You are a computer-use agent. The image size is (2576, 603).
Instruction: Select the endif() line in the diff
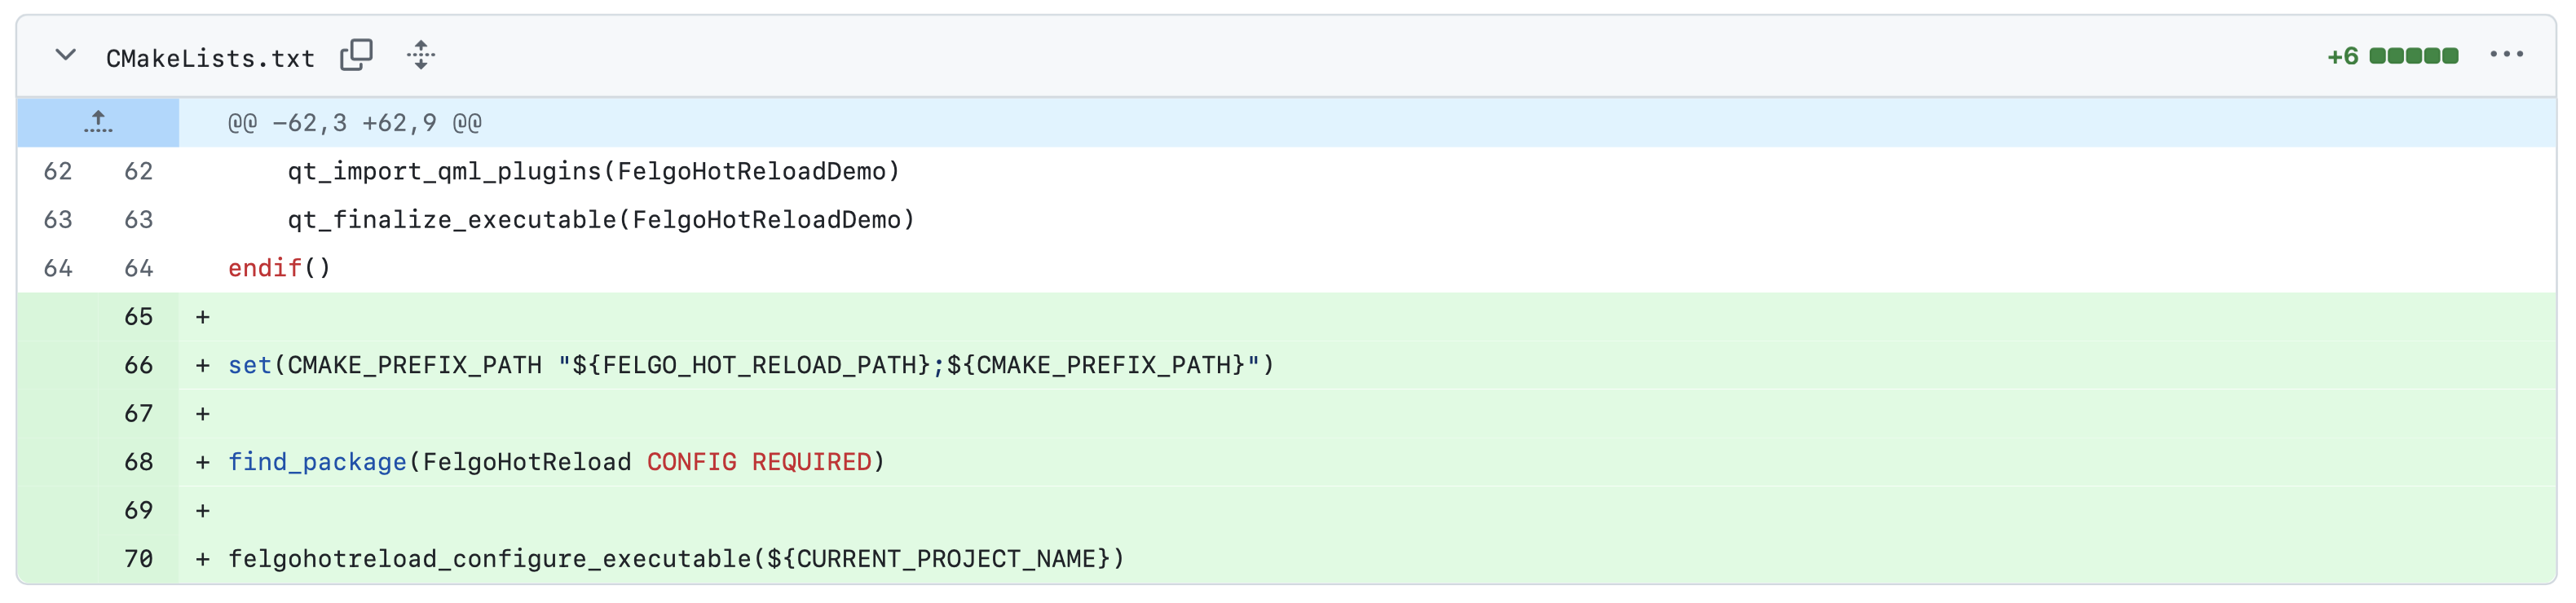click(x=277, y=267)
